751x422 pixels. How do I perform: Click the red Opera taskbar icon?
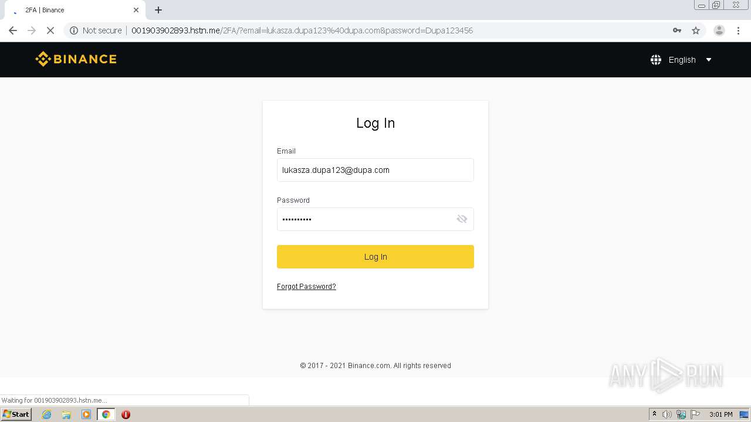(x=126, y=414)
